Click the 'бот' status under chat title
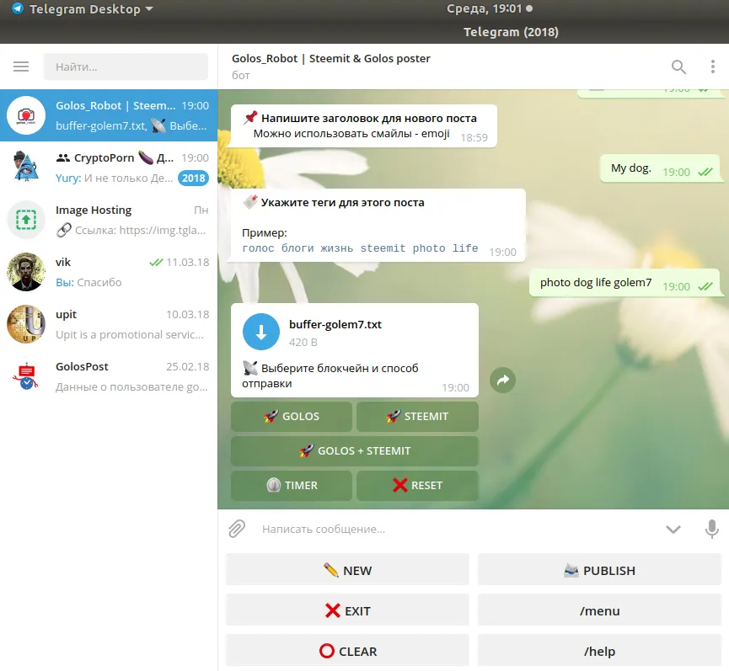This screenshot has width=729, height=671. pyautogui.click(x=241, y=75)
